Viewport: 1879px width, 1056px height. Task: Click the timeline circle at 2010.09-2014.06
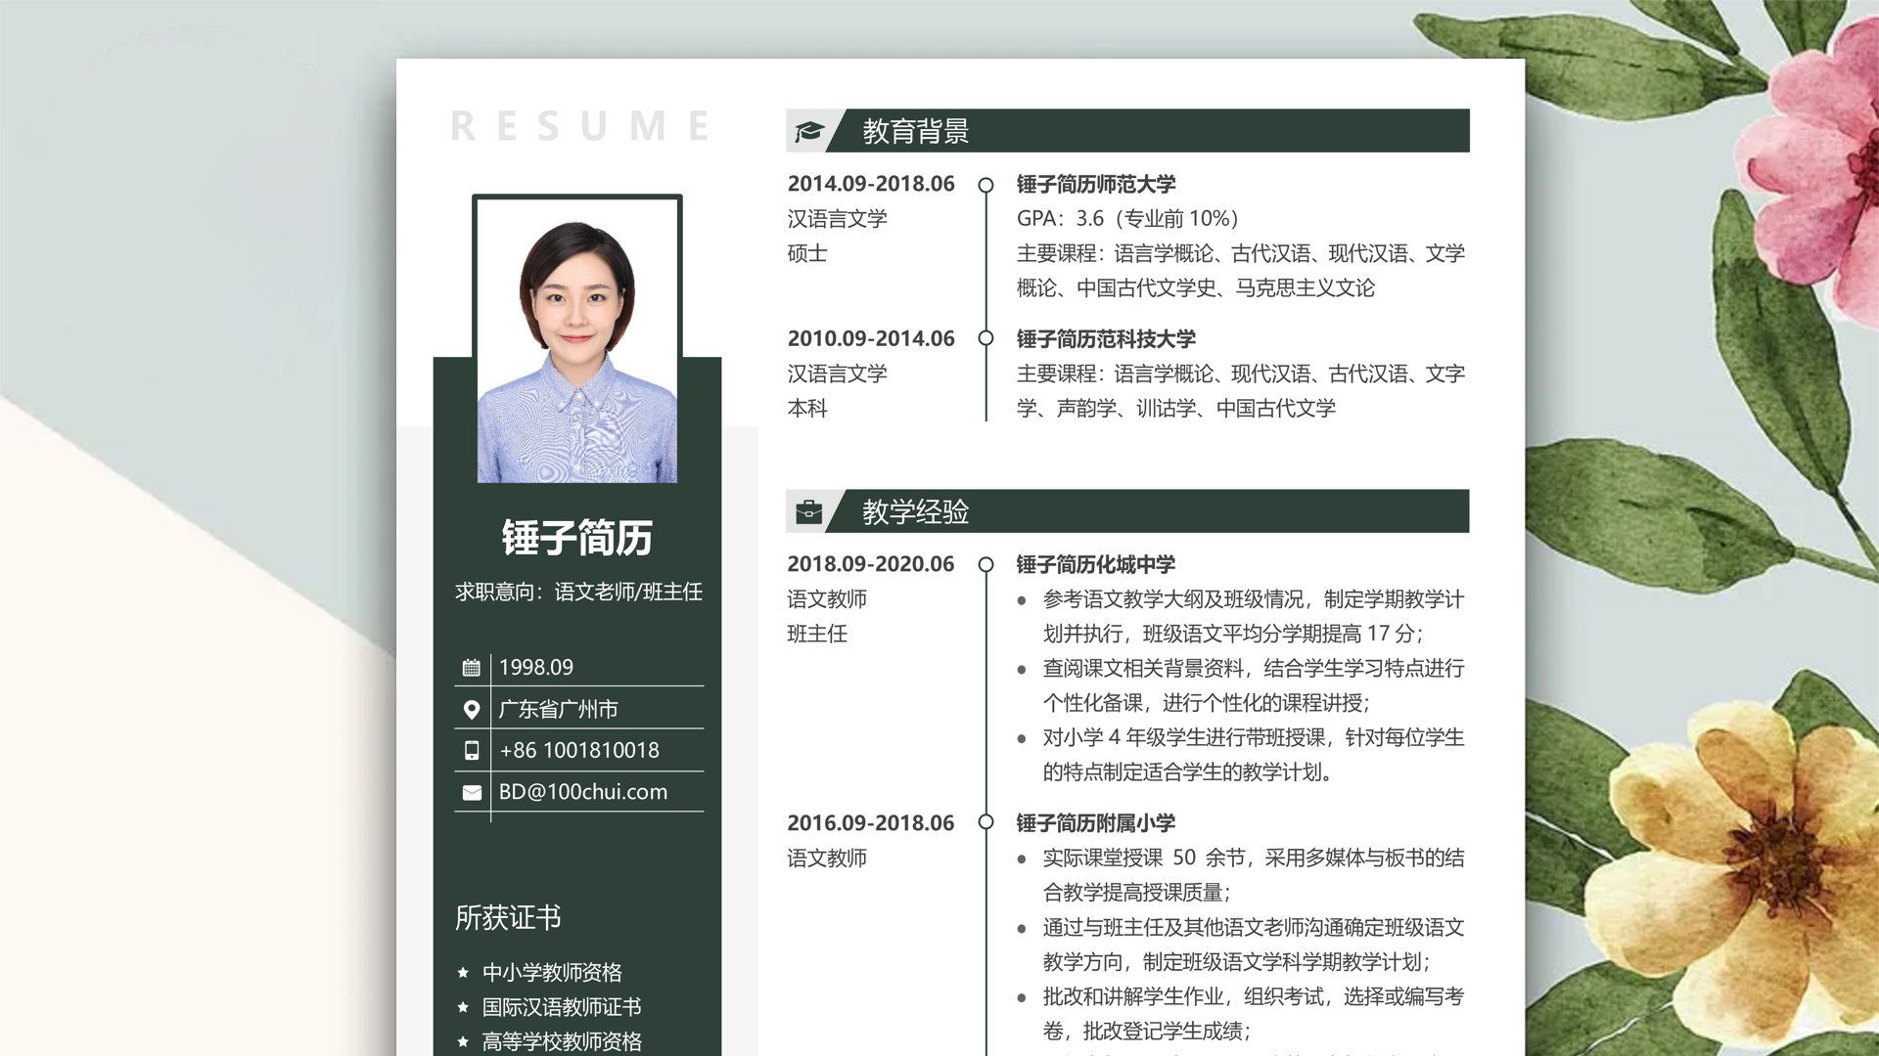click(x=985, y=338)
